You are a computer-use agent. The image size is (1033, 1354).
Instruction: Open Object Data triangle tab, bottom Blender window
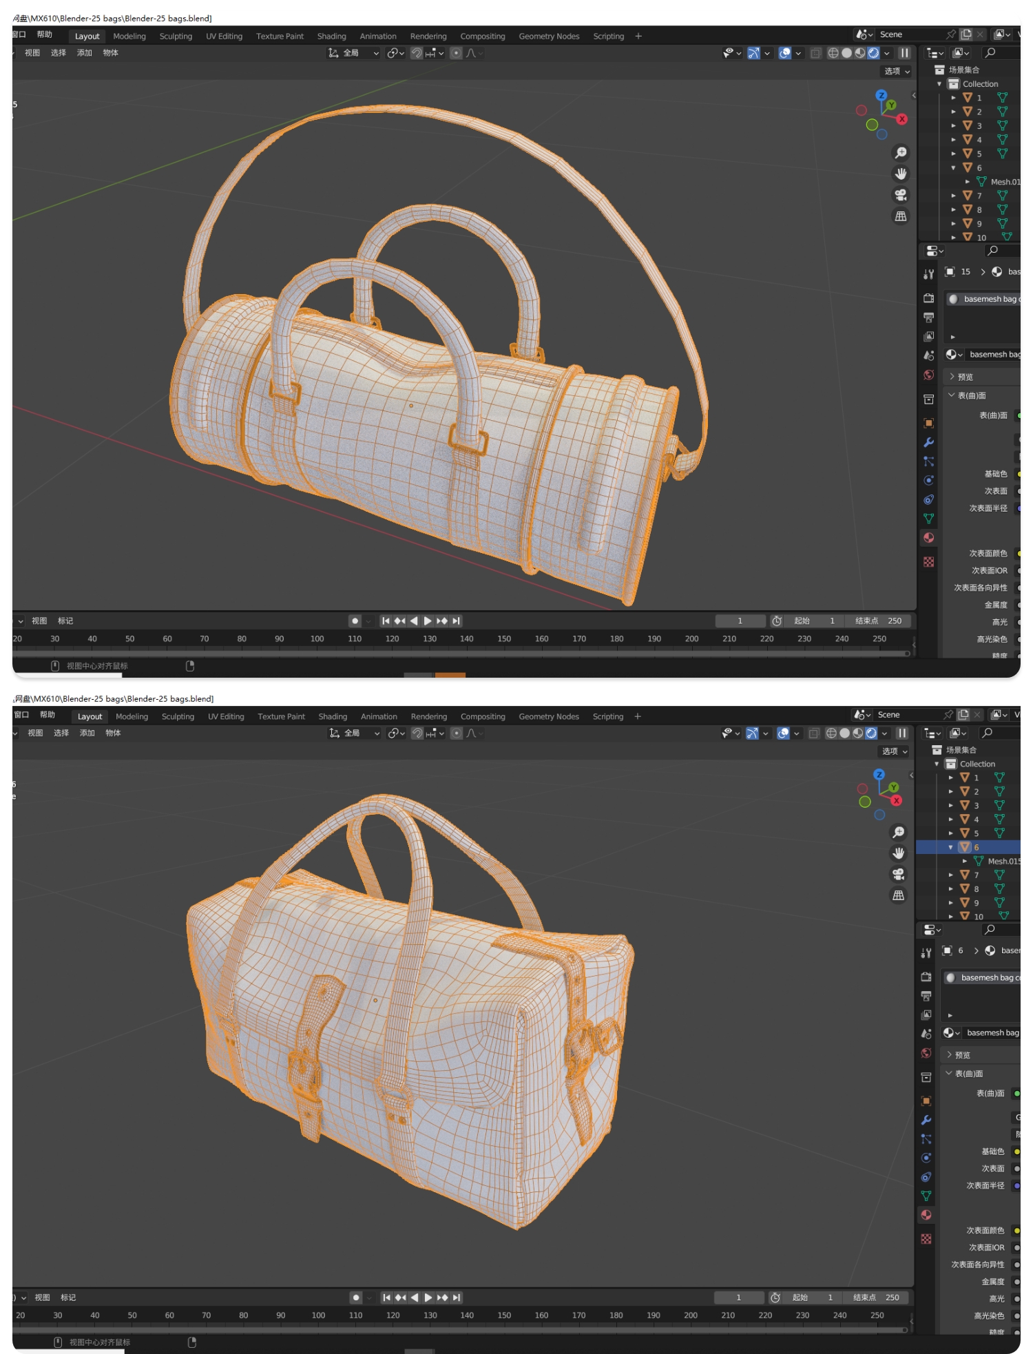tap(926, 1196)
